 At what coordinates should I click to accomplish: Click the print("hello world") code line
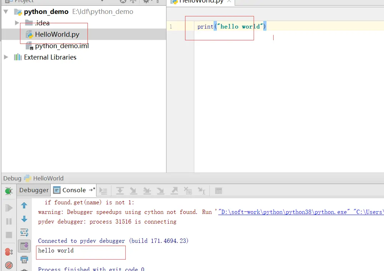coord(232,26)
